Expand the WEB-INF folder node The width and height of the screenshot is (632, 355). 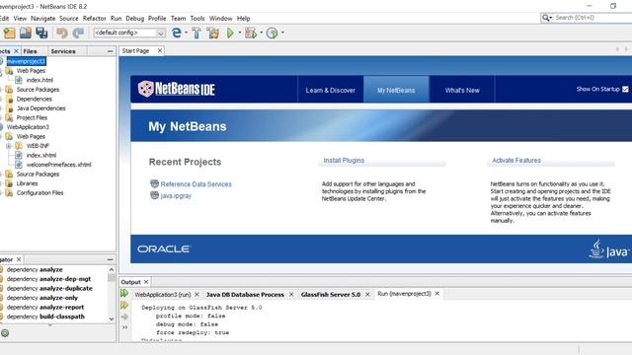pyautogui.click(x=9, y=146)
